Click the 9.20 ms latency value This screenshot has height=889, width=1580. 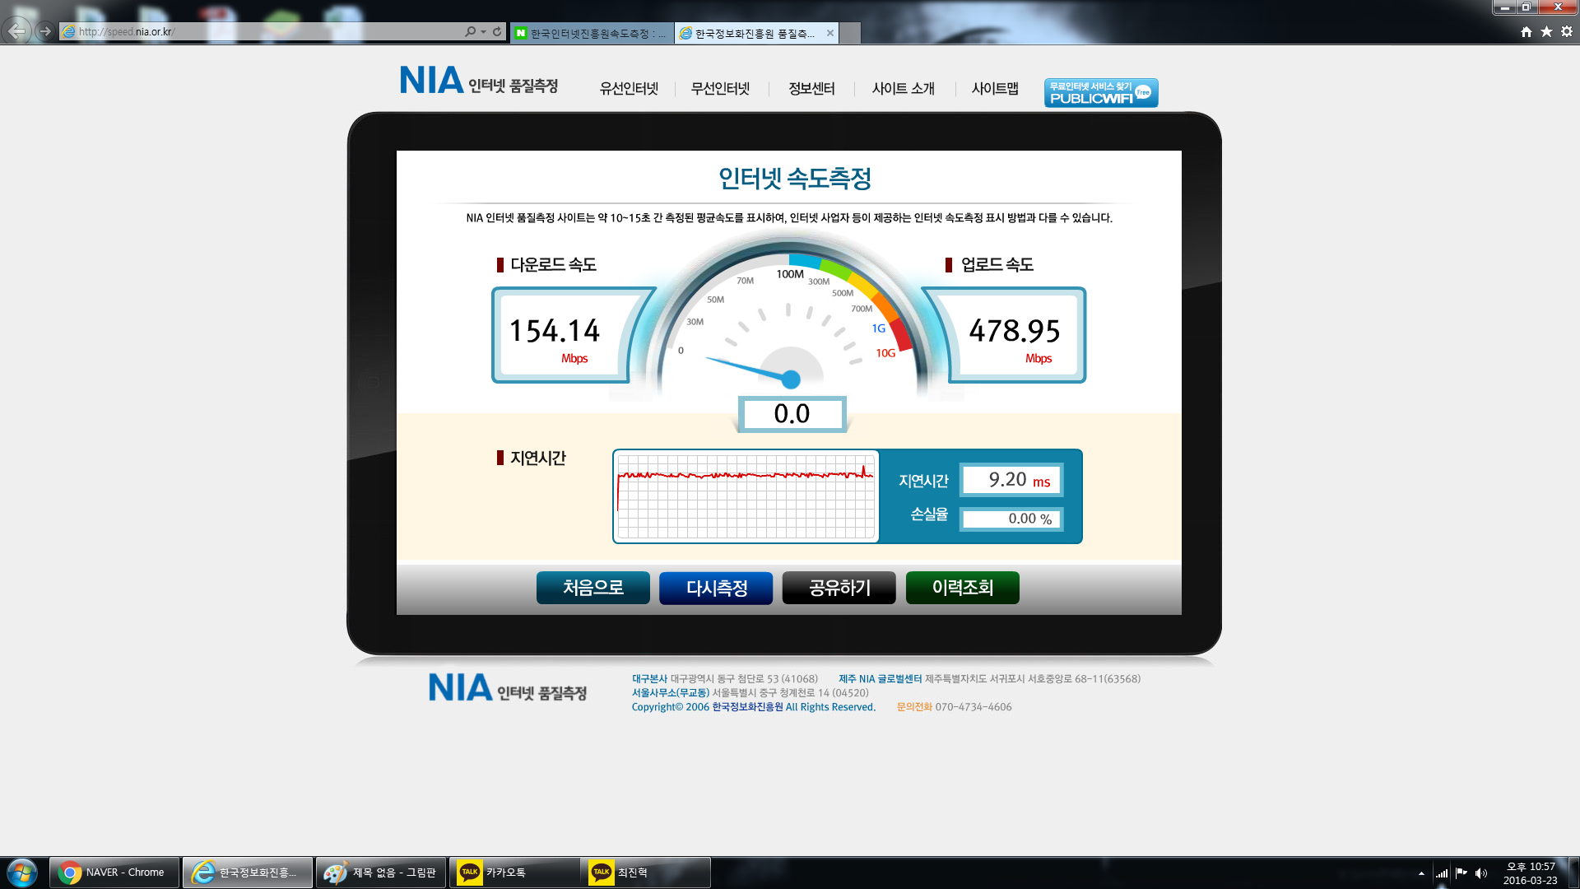[x=1011, y=480]
